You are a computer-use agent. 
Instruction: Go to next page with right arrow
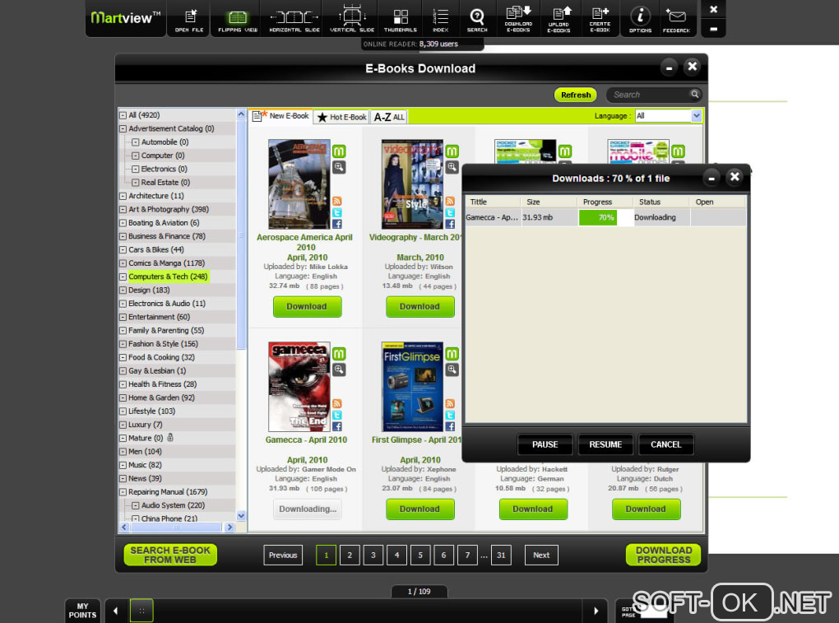coord(596,611)
